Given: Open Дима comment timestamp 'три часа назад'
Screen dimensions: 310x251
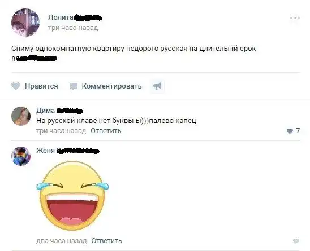Looking at the screenshot, I should [x=61, y=131].
